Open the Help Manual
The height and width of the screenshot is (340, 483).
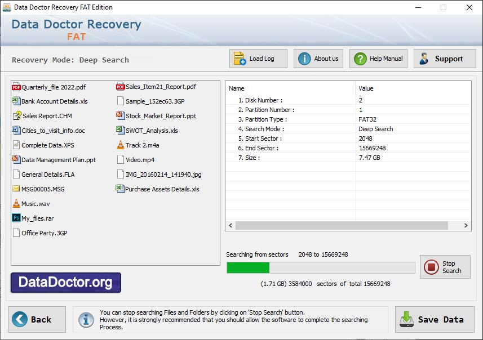tap(378, 58)
